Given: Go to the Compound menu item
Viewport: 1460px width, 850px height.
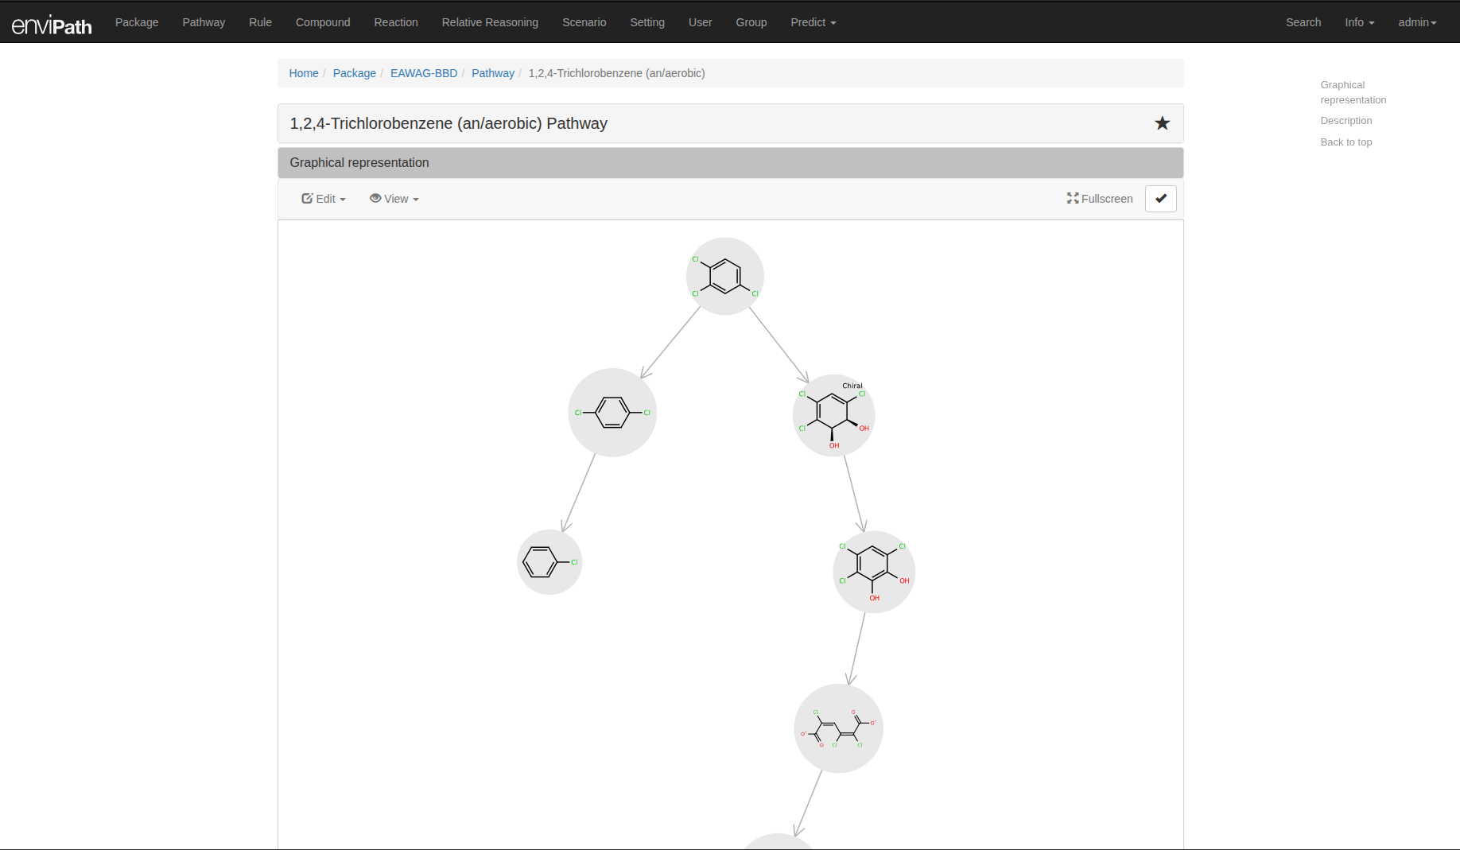Looking at the screenshot, I should [323, 22].
